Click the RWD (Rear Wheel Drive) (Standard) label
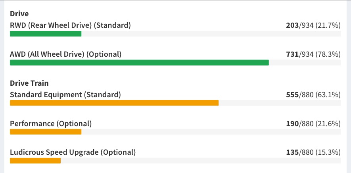 pyautogui.click(x=70, y=25)
